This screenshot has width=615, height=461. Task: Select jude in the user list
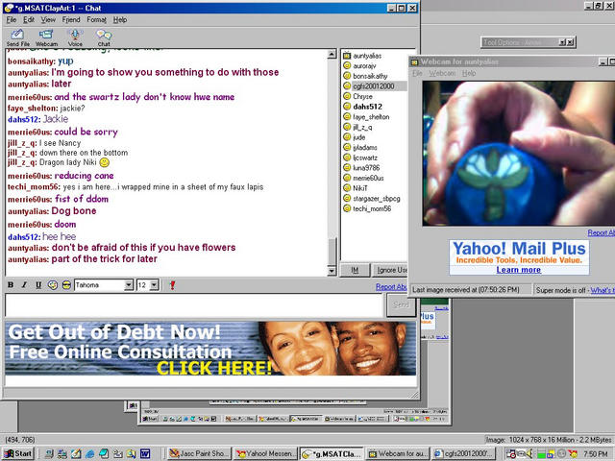click(358, 137)
